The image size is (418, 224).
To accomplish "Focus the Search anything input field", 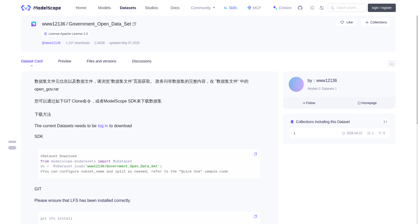I will (347, 8).
